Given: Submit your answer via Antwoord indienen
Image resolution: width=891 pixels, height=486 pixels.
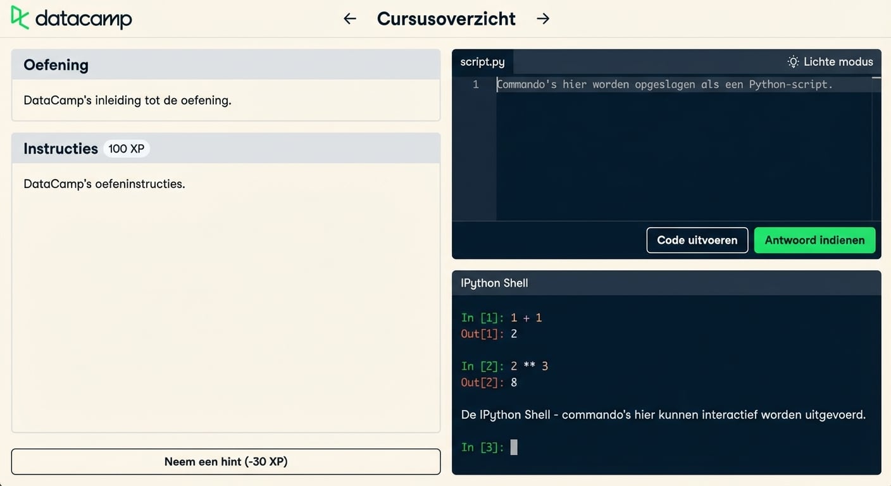Looking at the screenshot, I should pos(814,240).
